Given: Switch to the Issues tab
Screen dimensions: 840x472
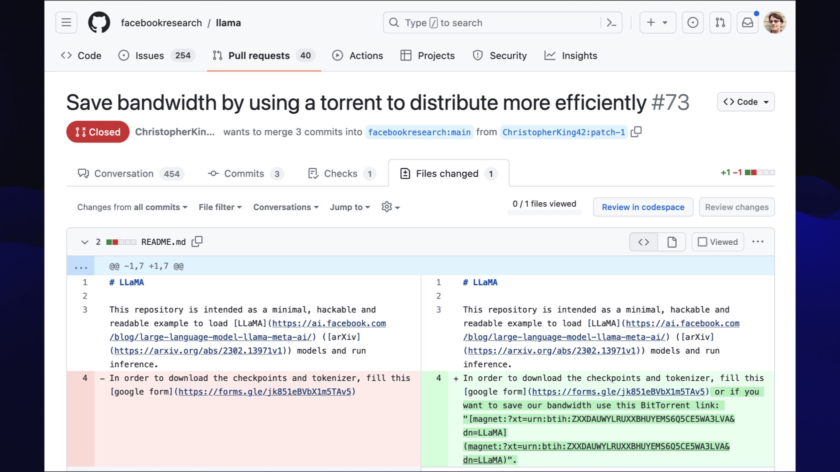Looking at the screenshot, I should pos(156,56).
